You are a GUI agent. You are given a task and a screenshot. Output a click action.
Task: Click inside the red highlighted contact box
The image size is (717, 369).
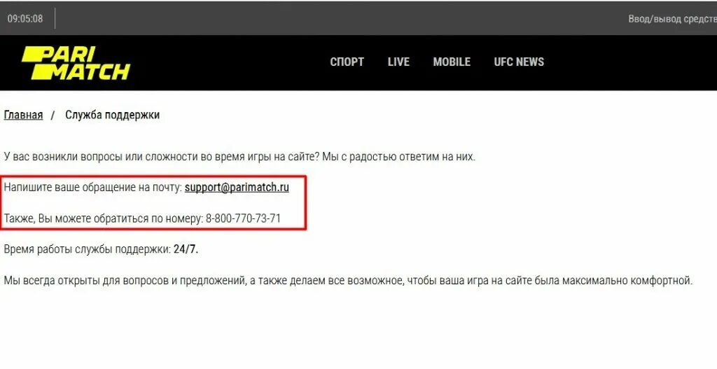click(153, 202)
